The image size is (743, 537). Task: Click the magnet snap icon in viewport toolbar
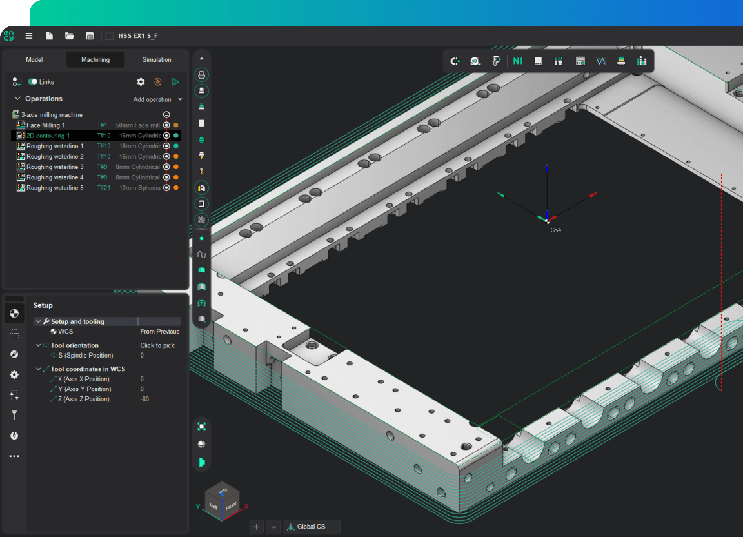tap(455, 61)
